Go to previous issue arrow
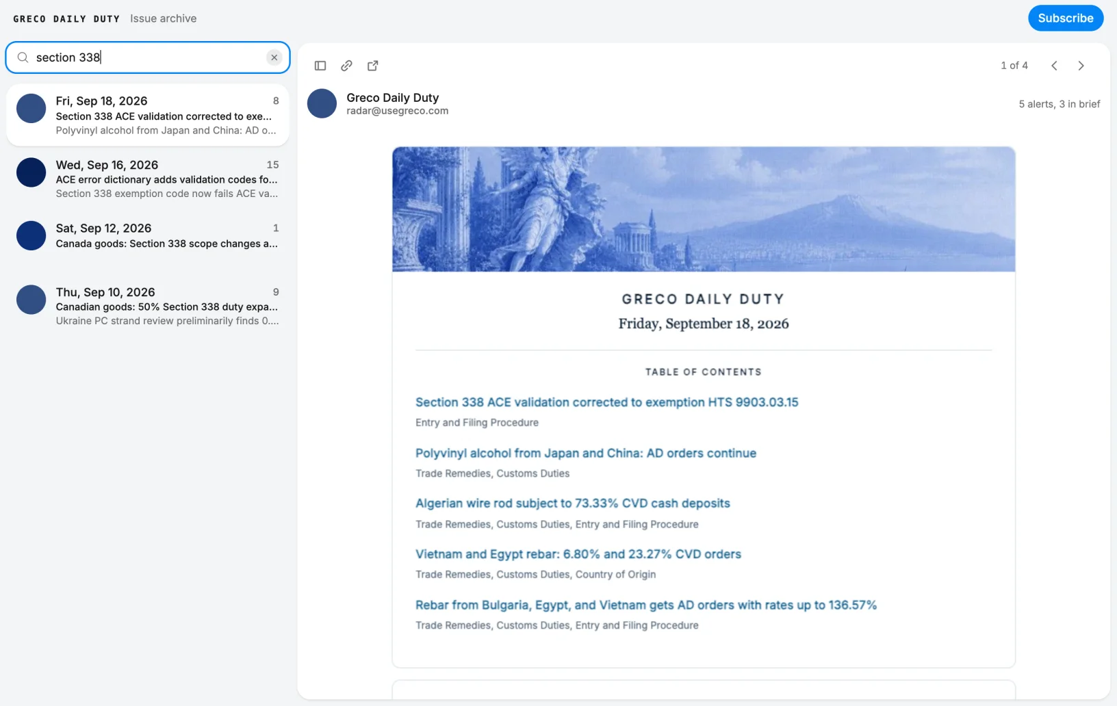 tap(1054, 66)
